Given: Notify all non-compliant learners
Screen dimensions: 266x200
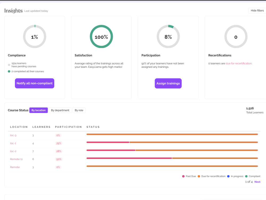Looking at the screenshot, I should (x=35, y=83).
